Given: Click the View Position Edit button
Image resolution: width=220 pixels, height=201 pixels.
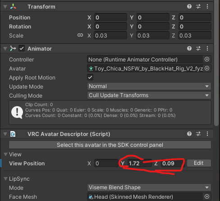Looking at the screenshot, I should (x=199, y=163).
